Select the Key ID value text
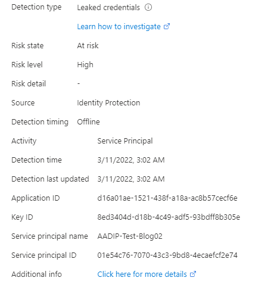 coord(169,217)
